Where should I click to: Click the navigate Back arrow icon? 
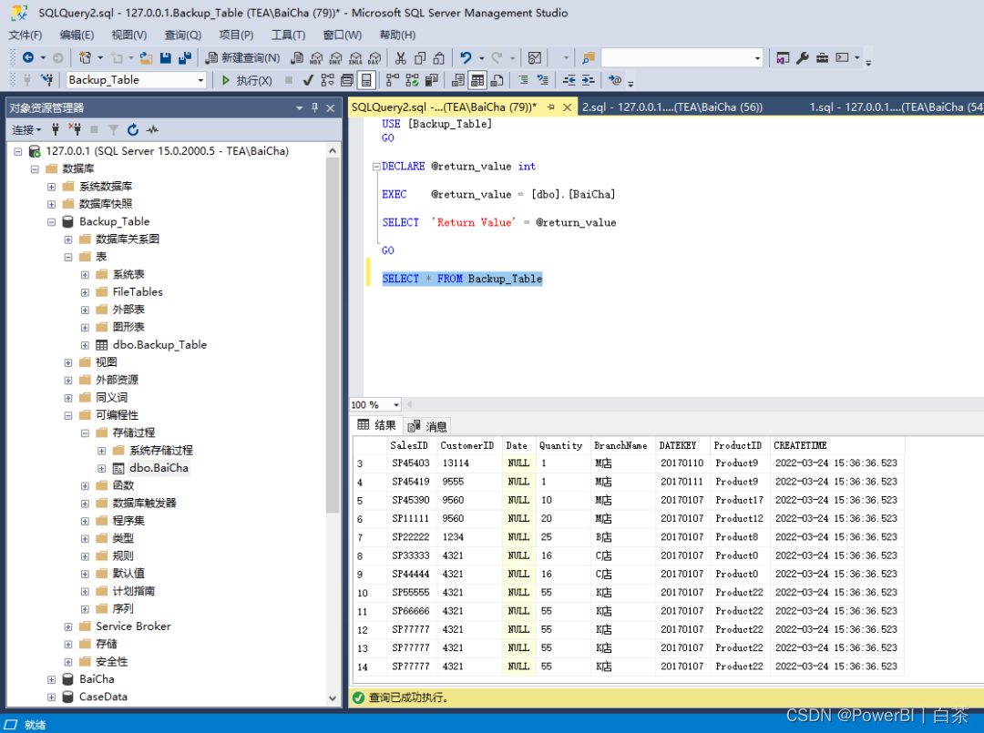(x=28, y=57)
